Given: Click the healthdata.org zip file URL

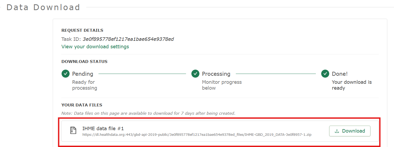Looking at the screenshot, I should pyautogui.click(x=197, y=135).
